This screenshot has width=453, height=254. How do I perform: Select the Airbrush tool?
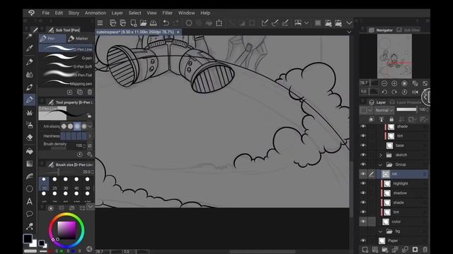[30, 126]
